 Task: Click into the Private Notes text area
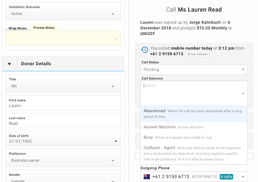click(x=63, y=38)
